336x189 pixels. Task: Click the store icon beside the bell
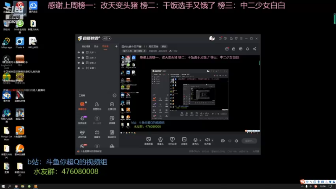click(x=241, y=49)
